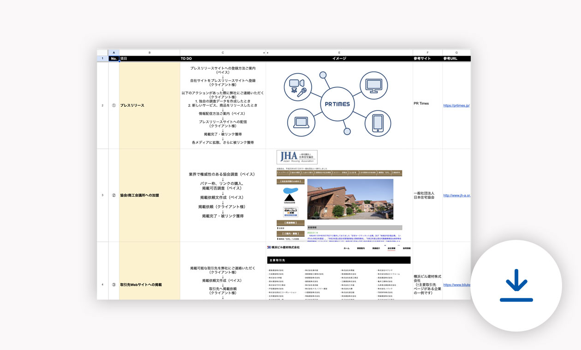Click the '項目' header cell
This screenshot has height=350, width=581.
(149, 59)
